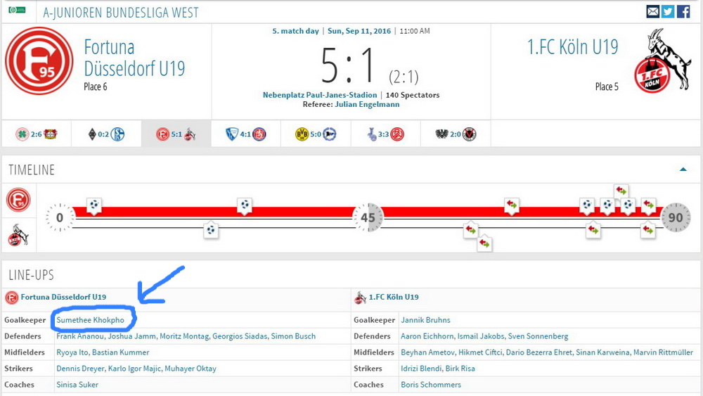Viewport: 703px width, 396px height.
Task: Open midfielder Beyhan Ametov's profile
Action: tap(427, 352)
